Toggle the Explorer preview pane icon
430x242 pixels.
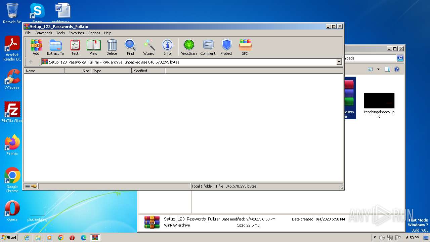[x=387, y=69]
